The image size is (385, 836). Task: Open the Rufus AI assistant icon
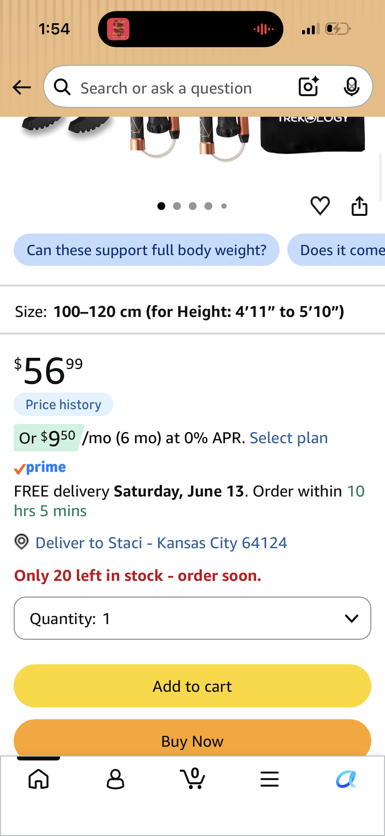(x=346, y=779)
